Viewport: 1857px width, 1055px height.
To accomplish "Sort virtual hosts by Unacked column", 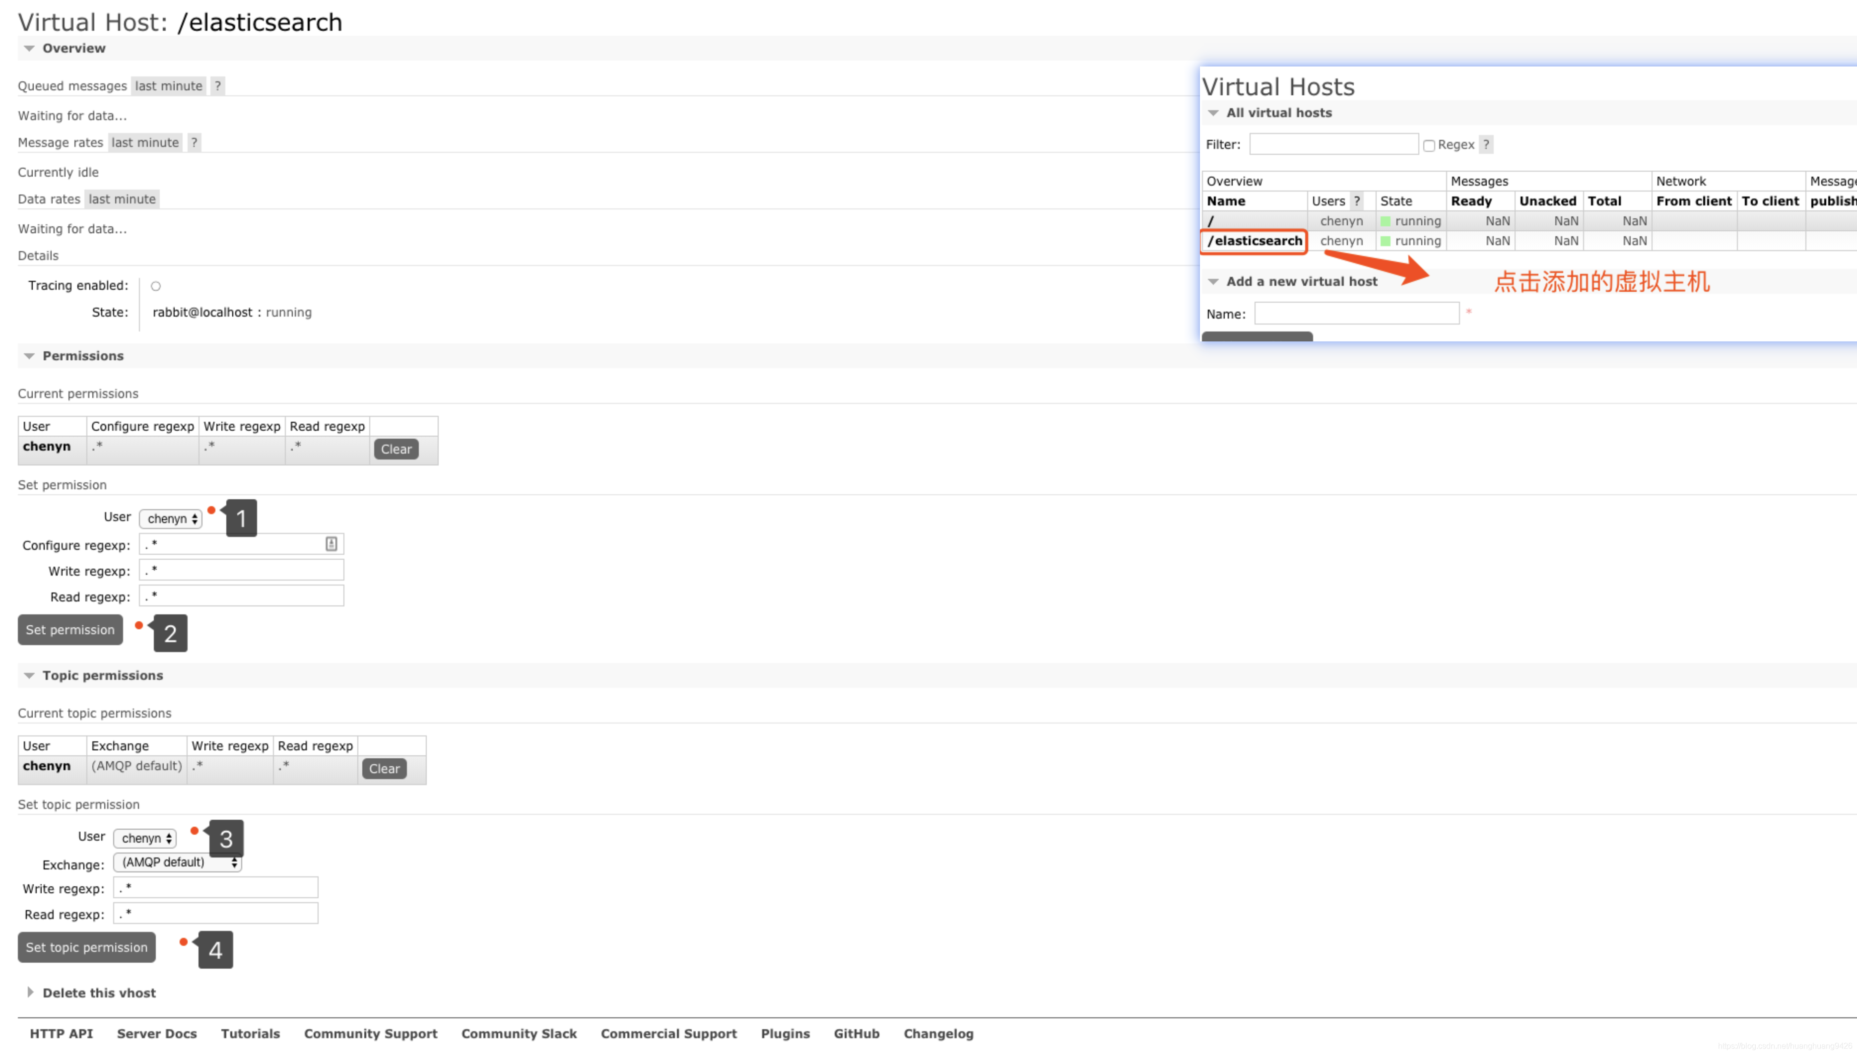I will pos(1548,200).
